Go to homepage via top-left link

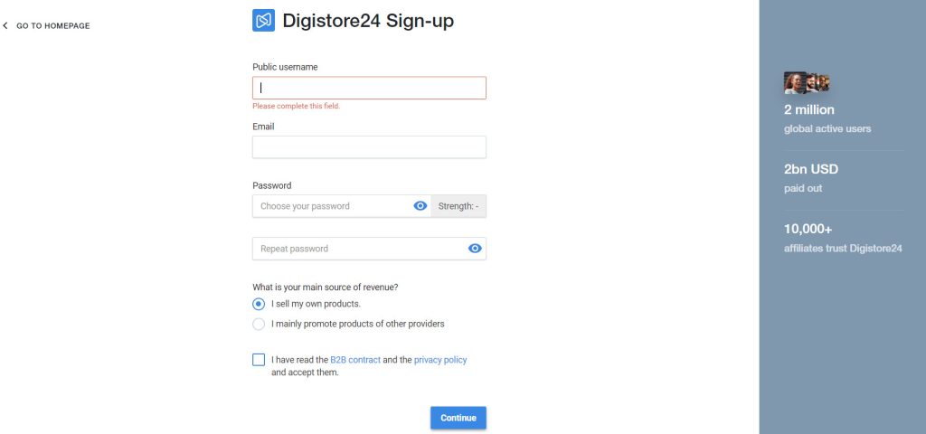point(52,25)
